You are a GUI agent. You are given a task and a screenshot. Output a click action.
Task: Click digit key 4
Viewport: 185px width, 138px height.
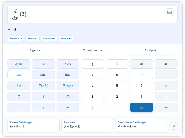[x=93, y=86]
